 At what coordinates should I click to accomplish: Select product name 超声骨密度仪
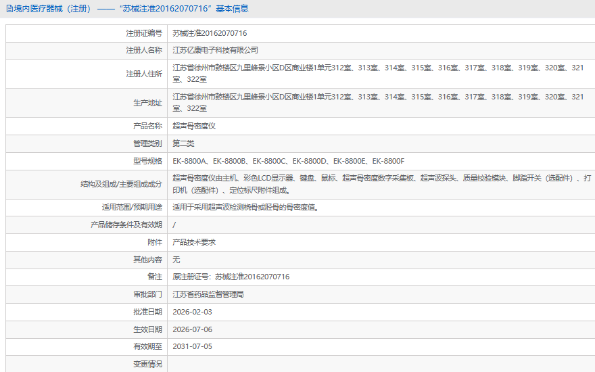click(194, 126)
